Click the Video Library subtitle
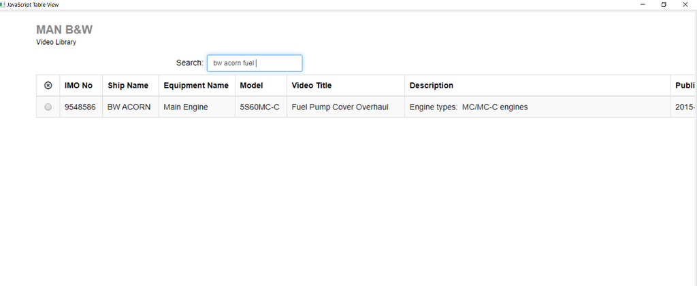The width and height of the screenshot is (697, 286). 56,43
